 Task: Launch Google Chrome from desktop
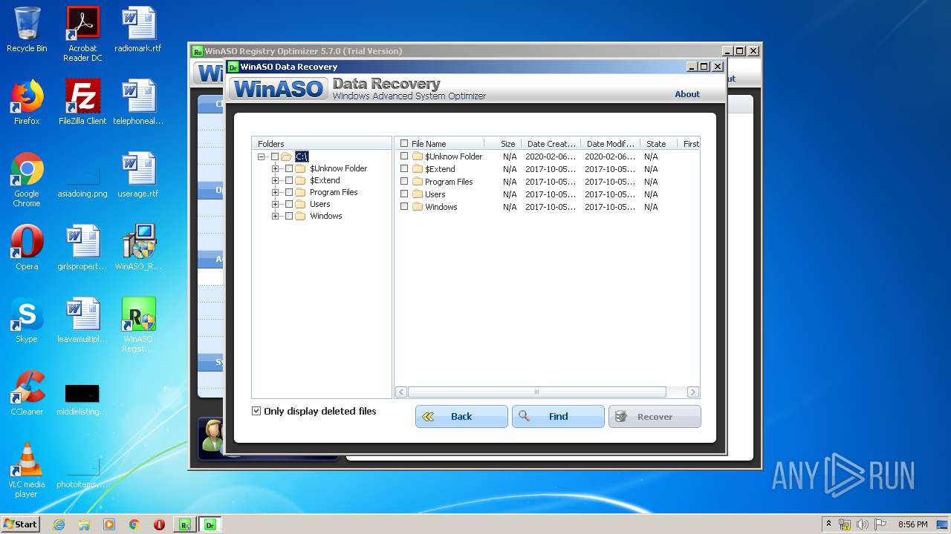[x=27, y=179]
